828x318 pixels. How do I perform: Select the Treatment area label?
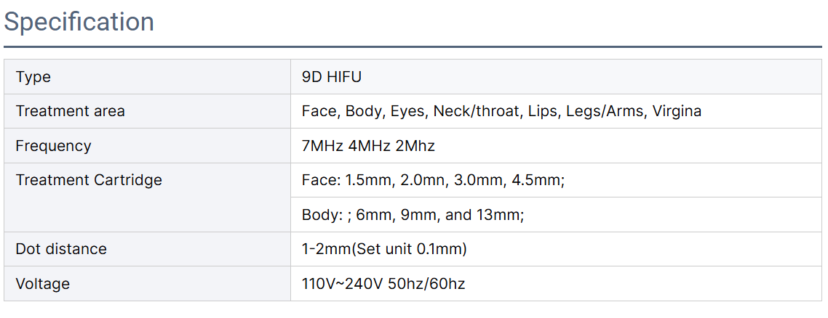71,112
